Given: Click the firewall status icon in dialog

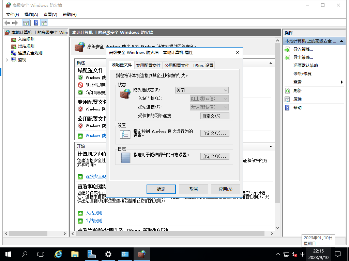Looking at the screenshot, I should 125,94.
